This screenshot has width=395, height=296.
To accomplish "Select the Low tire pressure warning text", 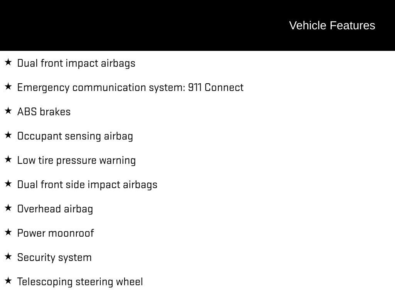I will pyautogui.click(x=76, y=160).
